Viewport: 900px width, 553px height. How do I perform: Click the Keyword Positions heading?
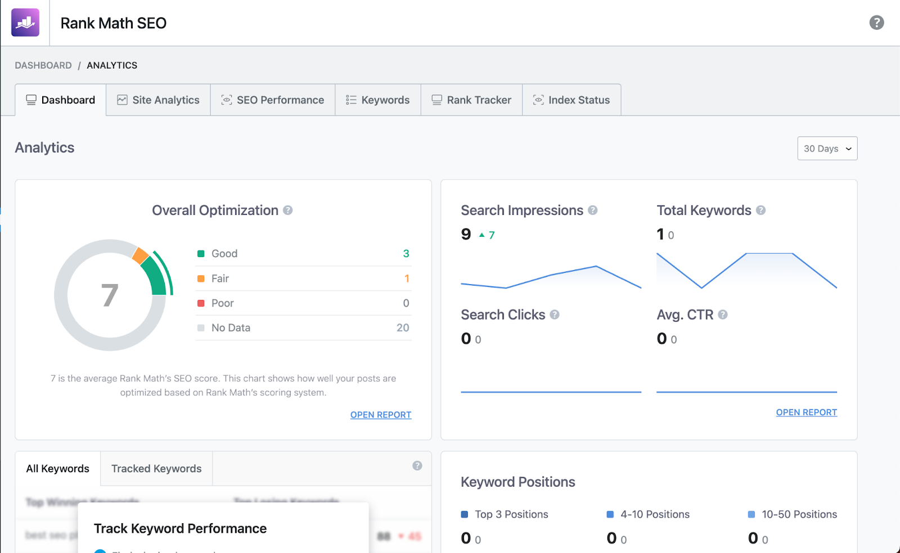pyautogui.click(x=518, y=482)
